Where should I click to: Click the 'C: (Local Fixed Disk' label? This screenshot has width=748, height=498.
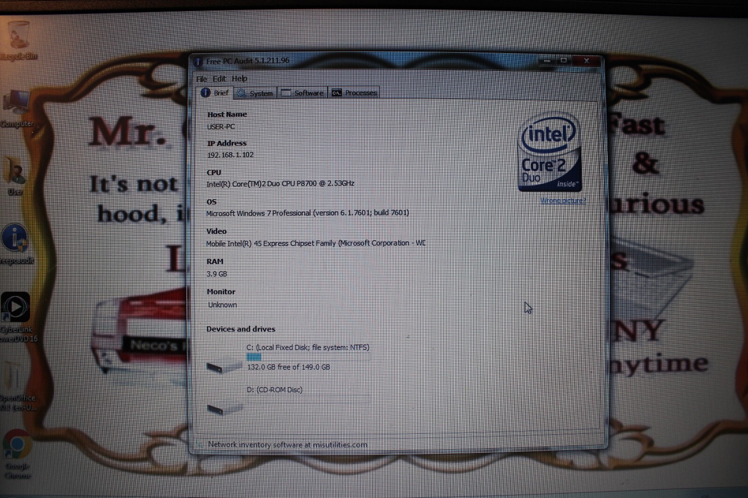tap(308, 348)
